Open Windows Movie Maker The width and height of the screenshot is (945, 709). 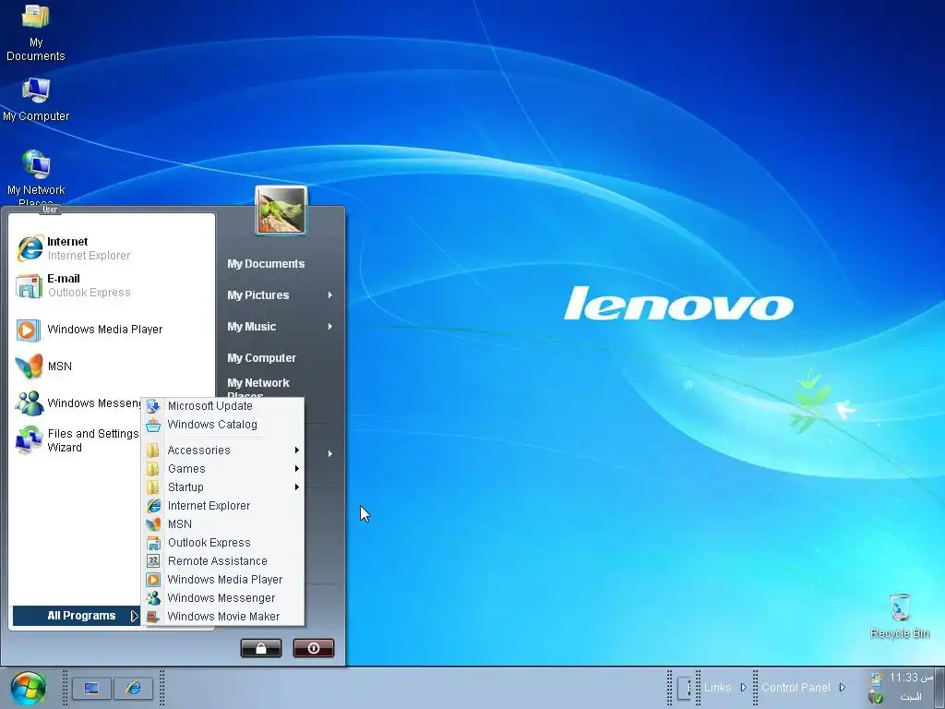tap(223, 617)
